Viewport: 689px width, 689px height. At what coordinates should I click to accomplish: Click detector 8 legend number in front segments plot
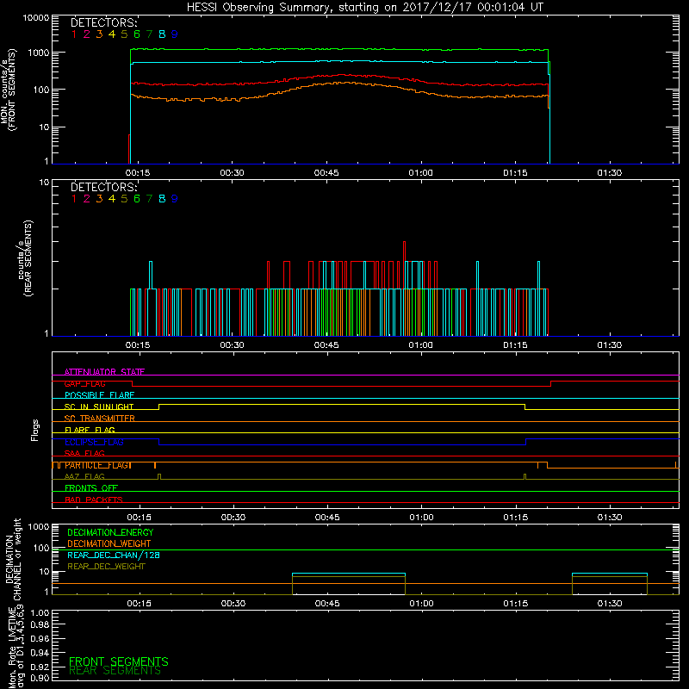(x=162, y=34)
